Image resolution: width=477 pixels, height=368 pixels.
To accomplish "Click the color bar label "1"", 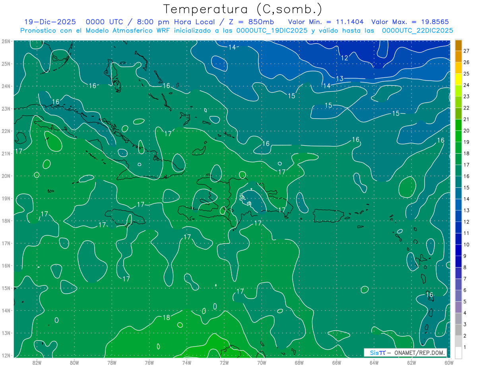I will coord(465,347).
